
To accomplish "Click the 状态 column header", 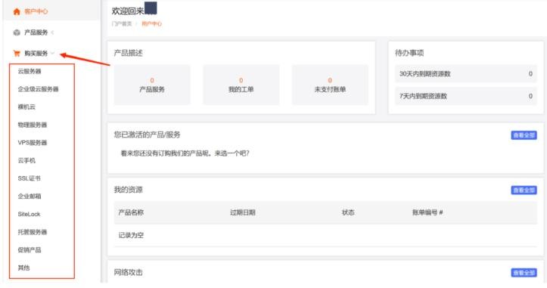I will pos(348,212).
